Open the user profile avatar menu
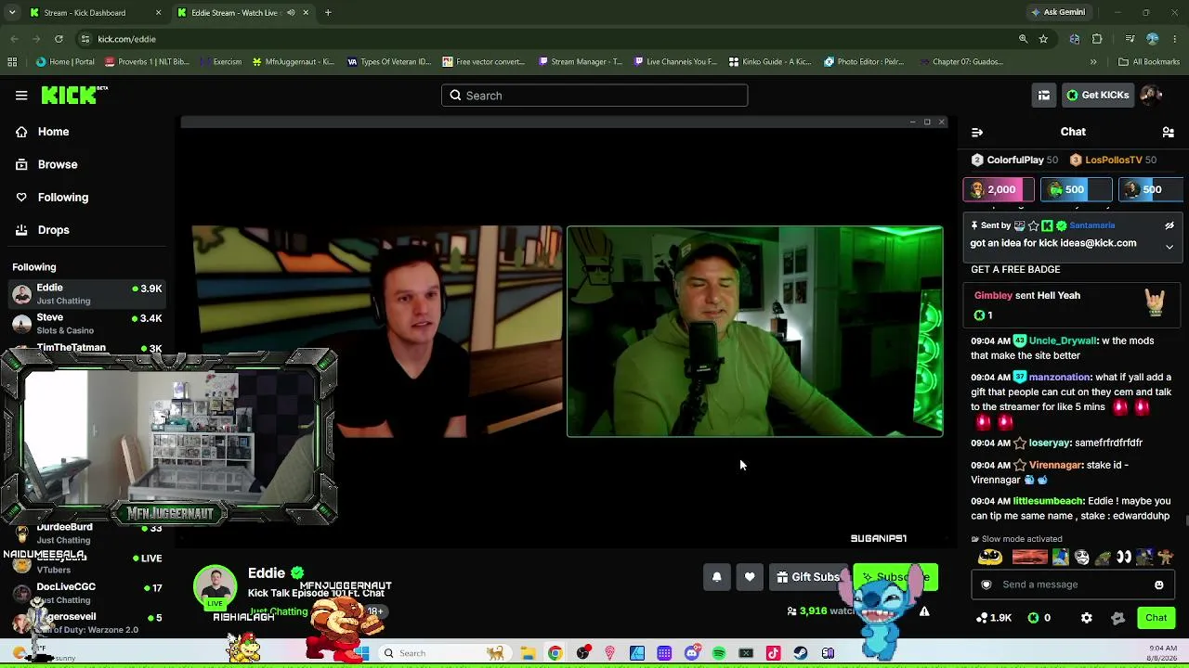 pos(1151,95)
